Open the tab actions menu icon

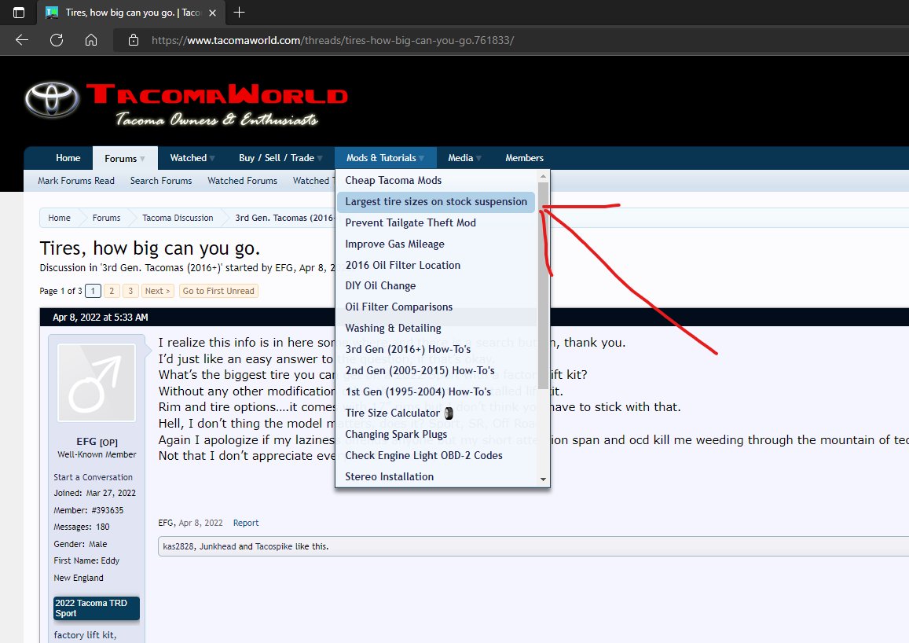click(x=19, y=12)
